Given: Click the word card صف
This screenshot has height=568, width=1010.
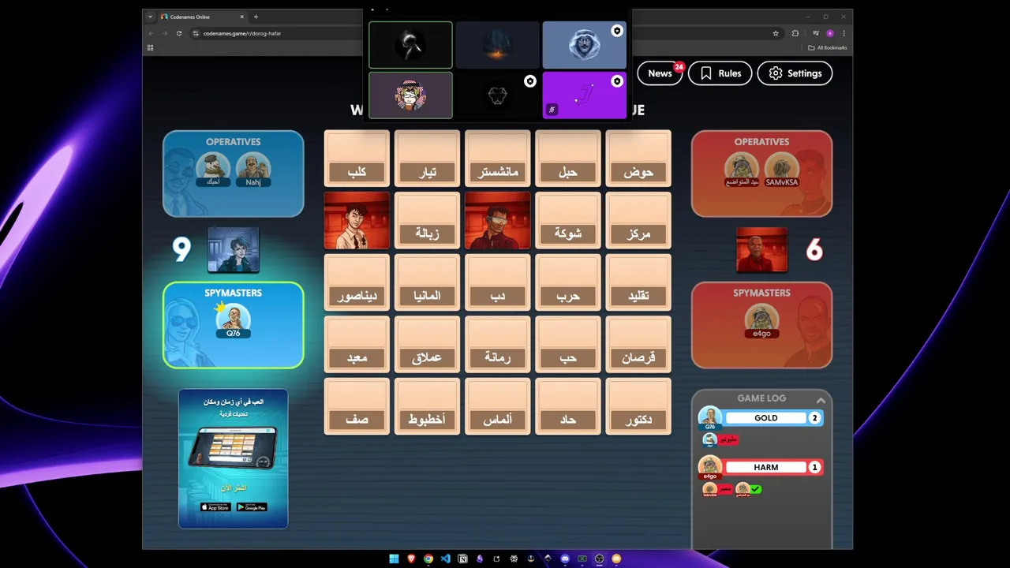Looking at the screenshot, I should click(357, 406).
